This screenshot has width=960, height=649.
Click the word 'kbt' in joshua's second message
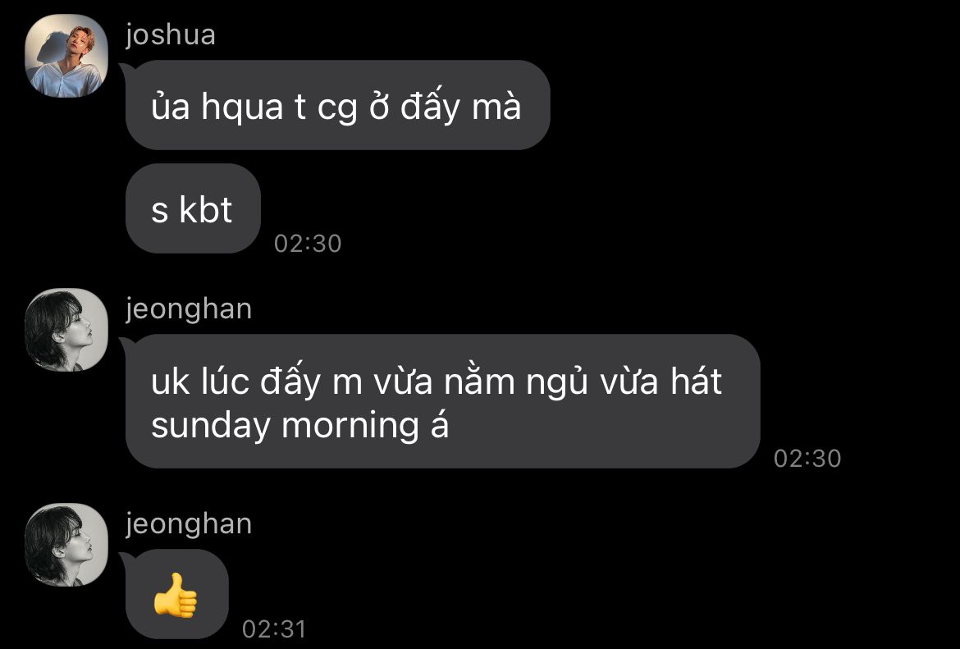(x=206, y=210)
